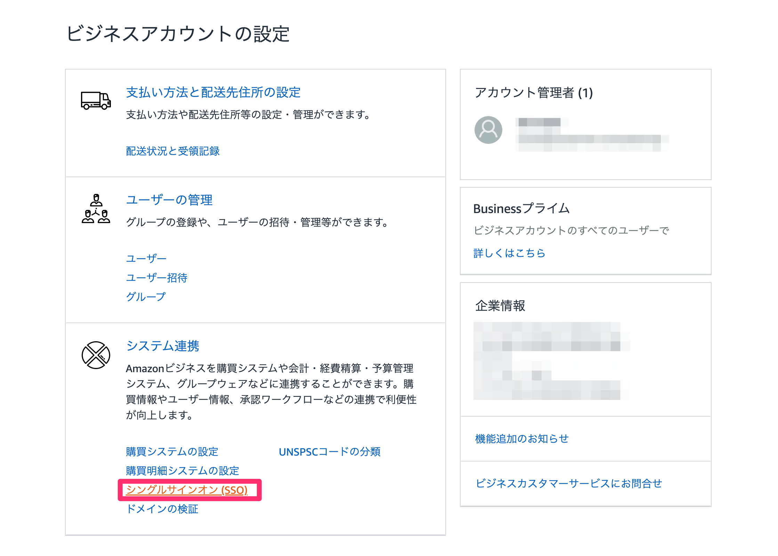
Task: Open ビジネスカスタマーサービスにお問合せ link
Action: pyautogui.click(x=569, y=483)
